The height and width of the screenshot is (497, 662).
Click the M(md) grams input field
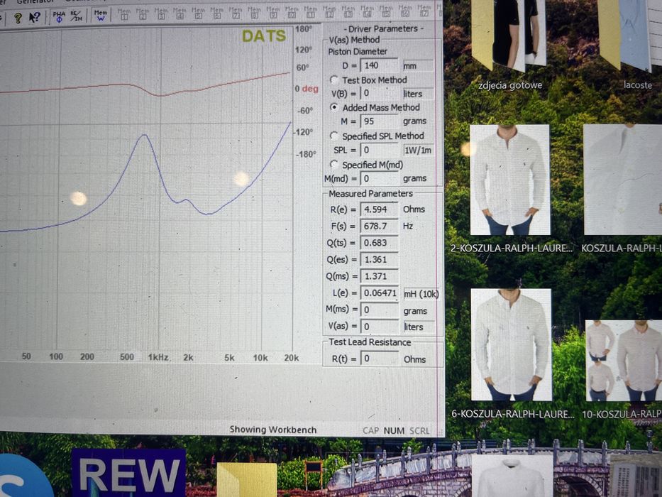(379, 178)
